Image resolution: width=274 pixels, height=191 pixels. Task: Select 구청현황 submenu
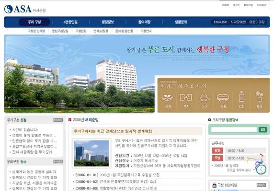(81, 31)
